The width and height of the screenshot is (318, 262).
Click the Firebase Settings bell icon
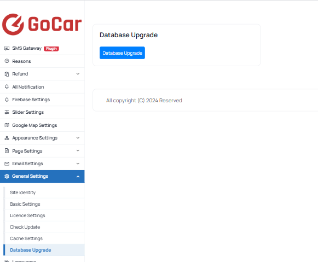pyautogui.click(x=7, y=100)
